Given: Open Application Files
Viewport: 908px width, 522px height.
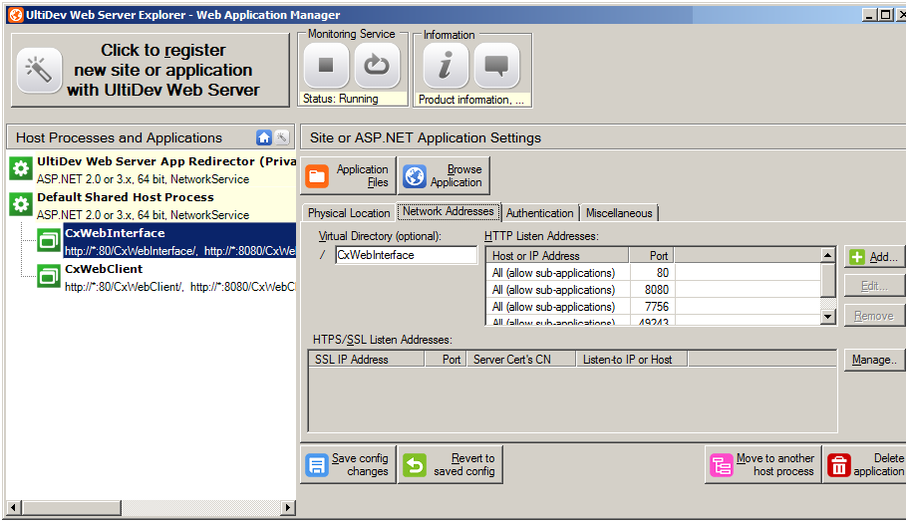Looking at the screenshot, I should tap(348, 175).
